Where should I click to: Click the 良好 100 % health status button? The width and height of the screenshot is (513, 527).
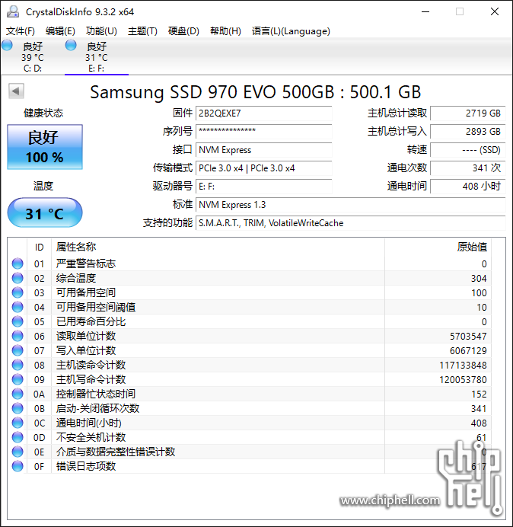tap(45, 147)
